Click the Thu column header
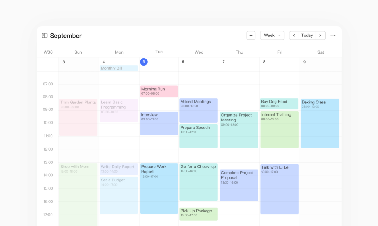 click(239, 52)
